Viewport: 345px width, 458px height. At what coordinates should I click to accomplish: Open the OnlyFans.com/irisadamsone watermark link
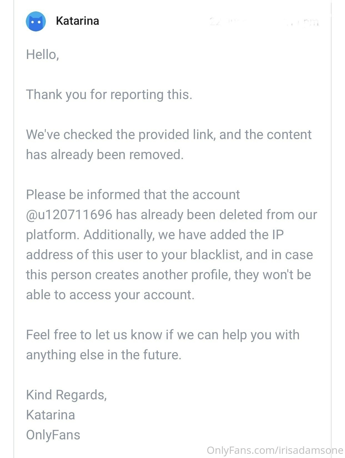click(x=275, y=450)
